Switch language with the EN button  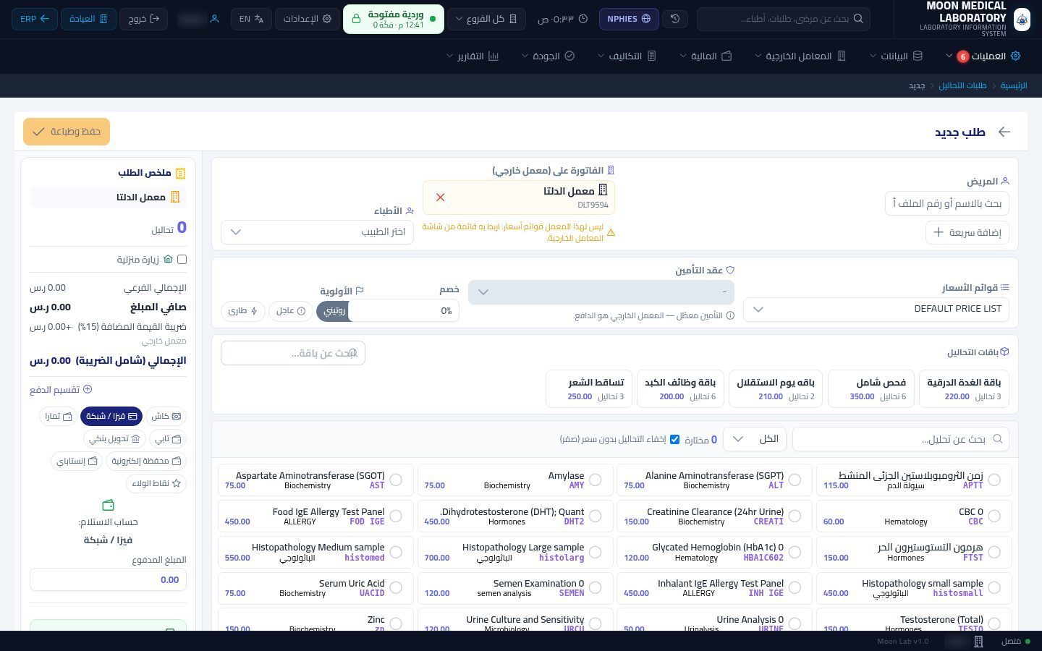point(251,19)
